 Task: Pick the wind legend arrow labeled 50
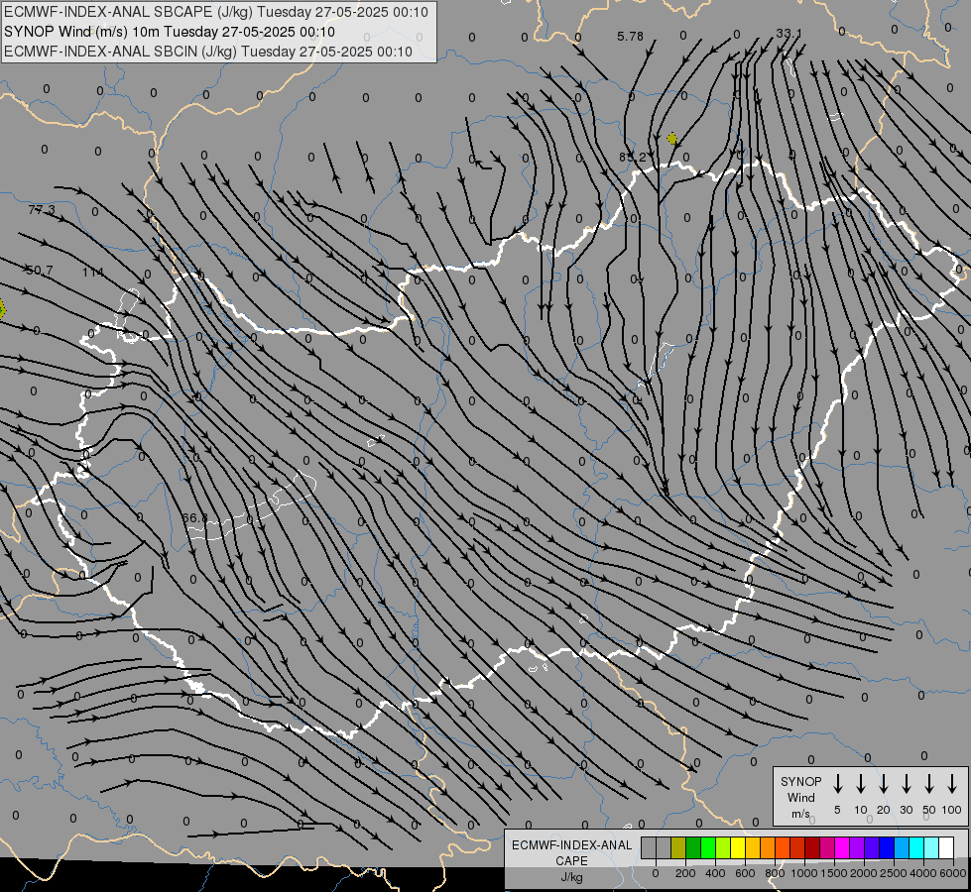pyautogui.click(x=929, y=784)
